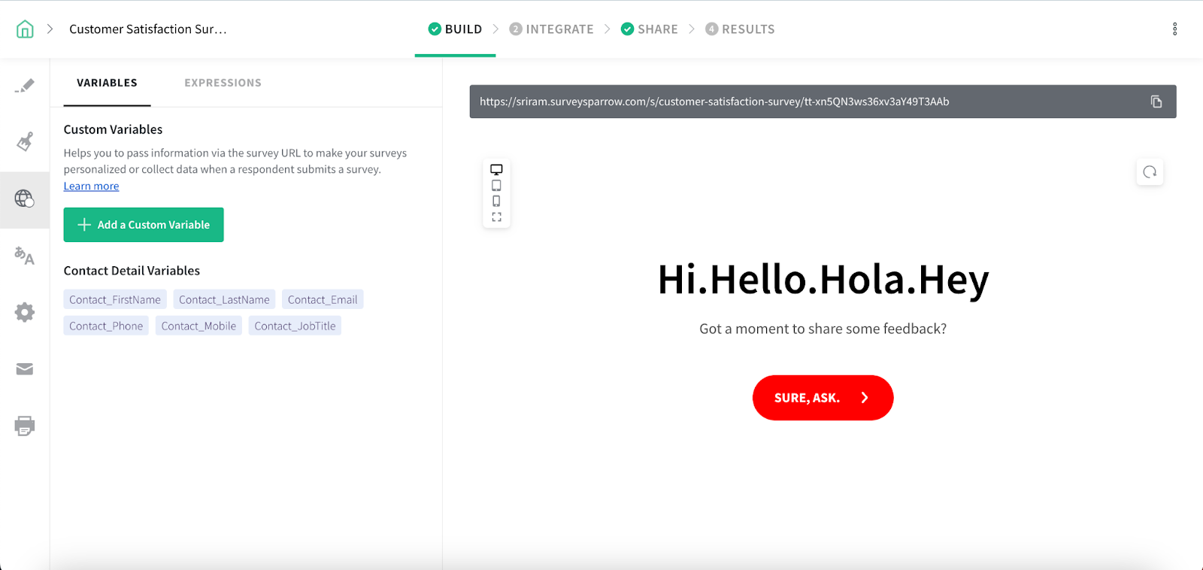Open the preview in fullscreen

496,217
